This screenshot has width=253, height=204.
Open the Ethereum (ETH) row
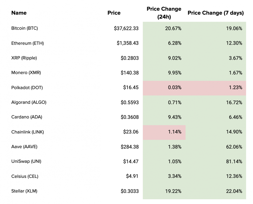(27, 43)
